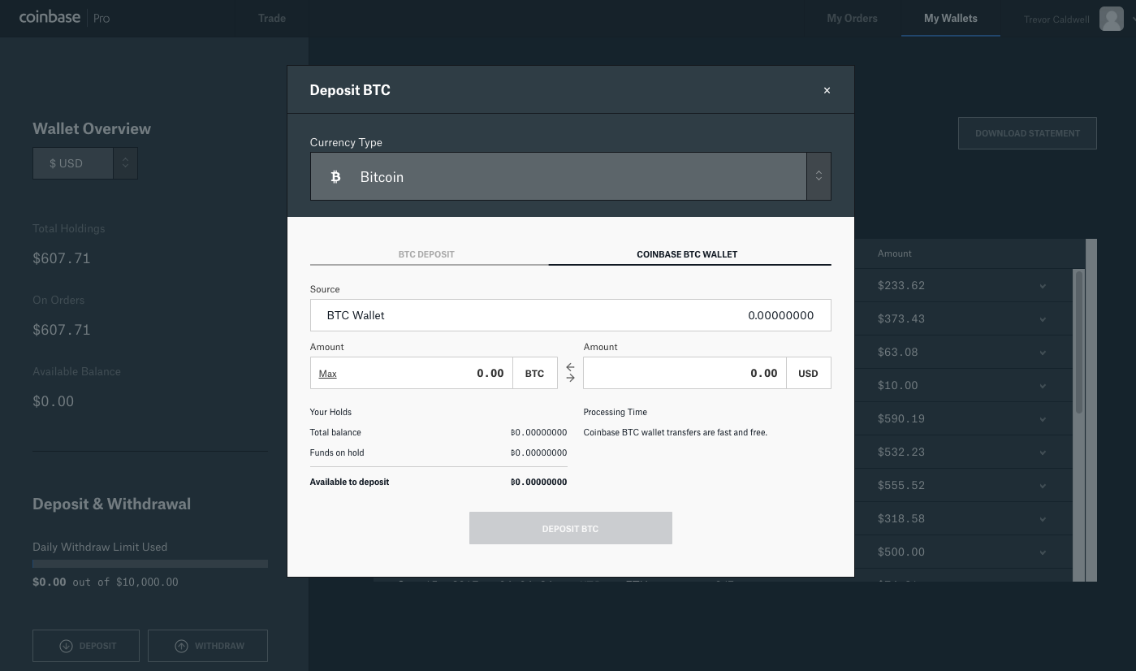Click the Available to deposit value
Viewport: 1136px width, 671px height.
pyautogui.click(x=538, y=482)
